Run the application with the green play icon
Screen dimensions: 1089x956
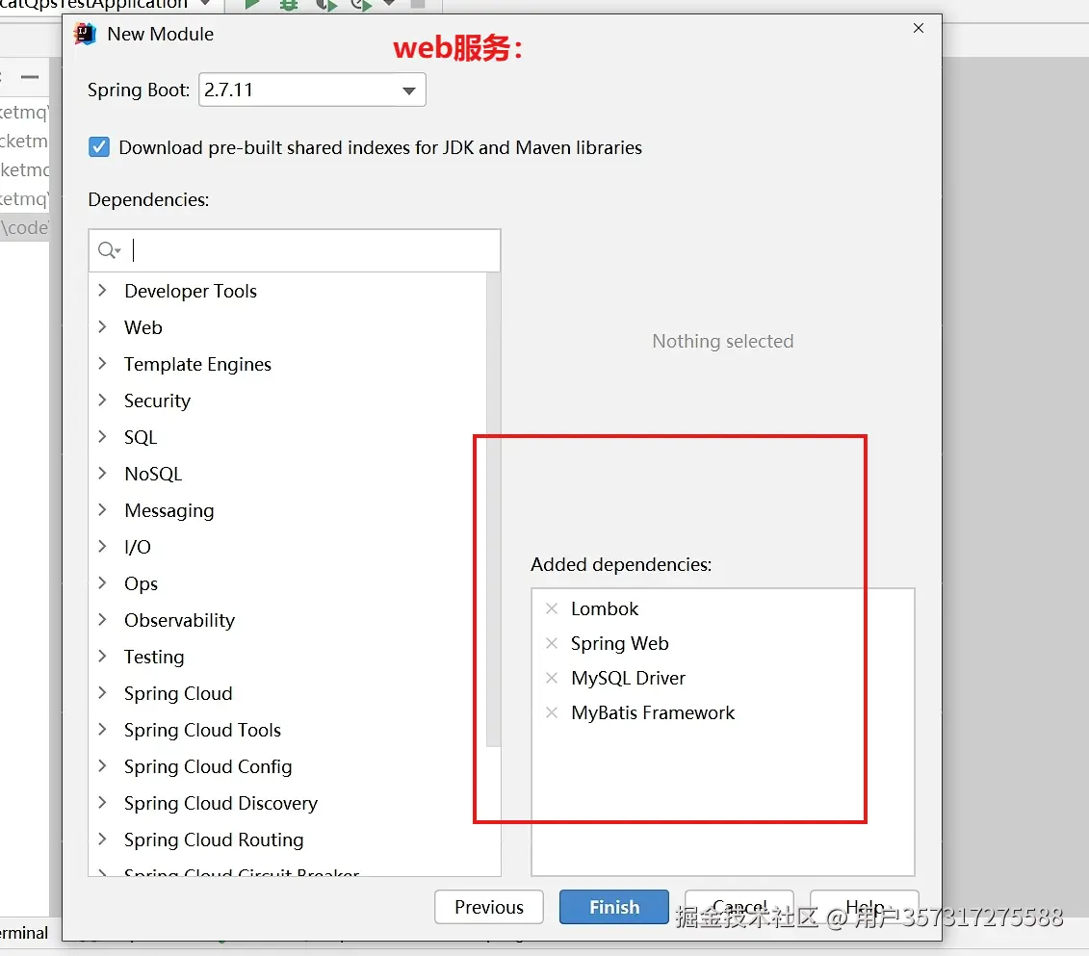tap(252, 4)
